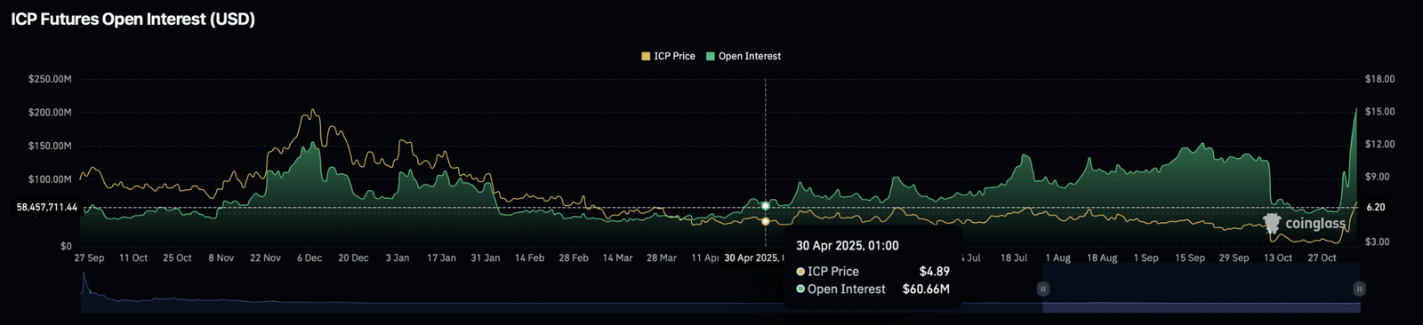Click the 29 Sep date label

1234,258
